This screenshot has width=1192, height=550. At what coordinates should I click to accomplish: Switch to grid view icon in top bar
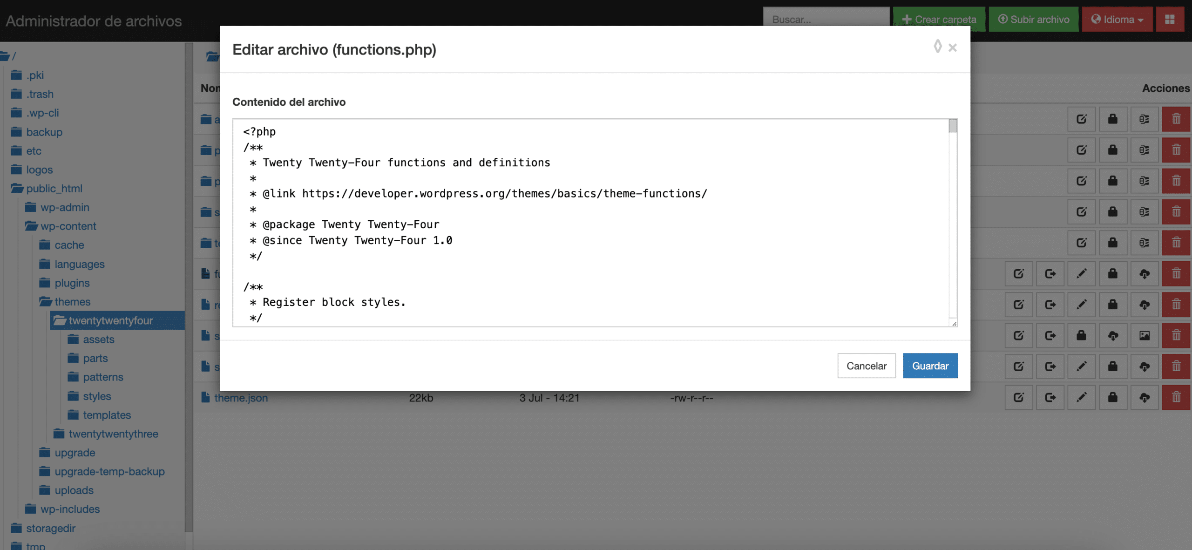1170,19
